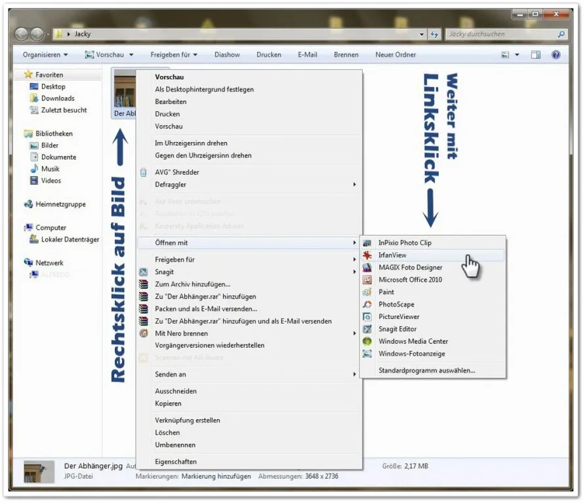Screen dimensions: 585x503
Task: Choose Löschen from the context menu
Action: 249,432
